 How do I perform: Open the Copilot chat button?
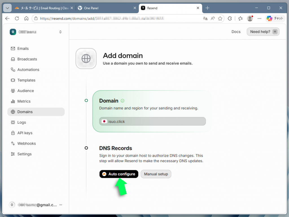[275, 18]
